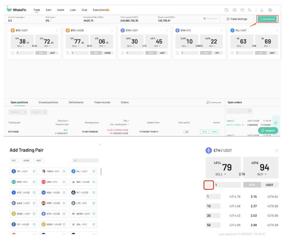Screen dimensions: 285x239
Task: Buy ETH/USDT at 4317.45
Action: [156, 42]
